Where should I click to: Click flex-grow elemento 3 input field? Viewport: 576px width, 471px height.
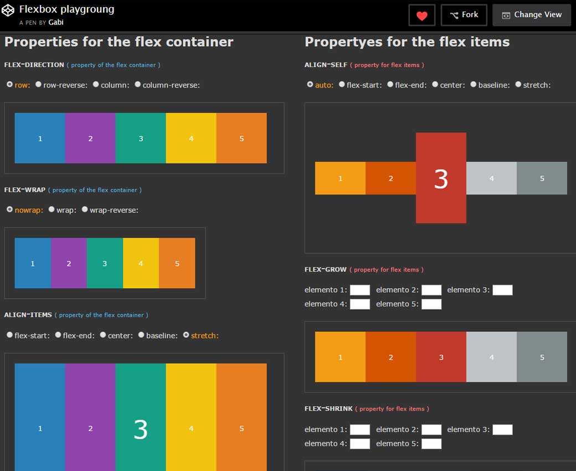tap(502, 290)
